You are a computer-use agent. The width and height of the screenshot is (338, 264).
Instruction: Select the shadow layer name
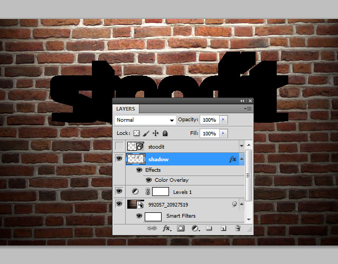coord(158,160)
